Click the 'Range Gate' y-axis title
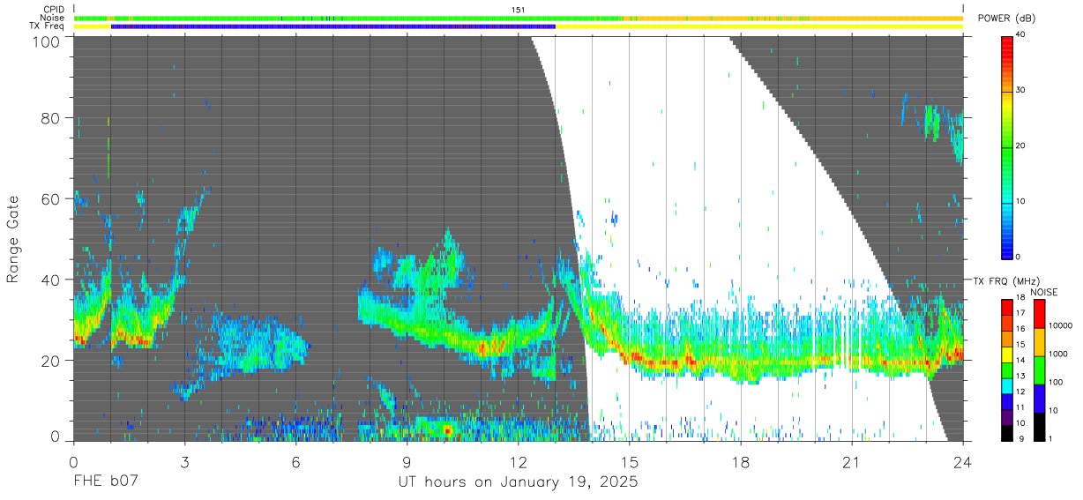This screenshot has height=500, width=1083. pos(13,240)
